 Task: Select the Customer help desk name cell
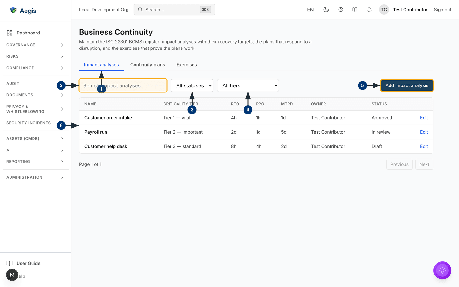click(x=106, y=146)
